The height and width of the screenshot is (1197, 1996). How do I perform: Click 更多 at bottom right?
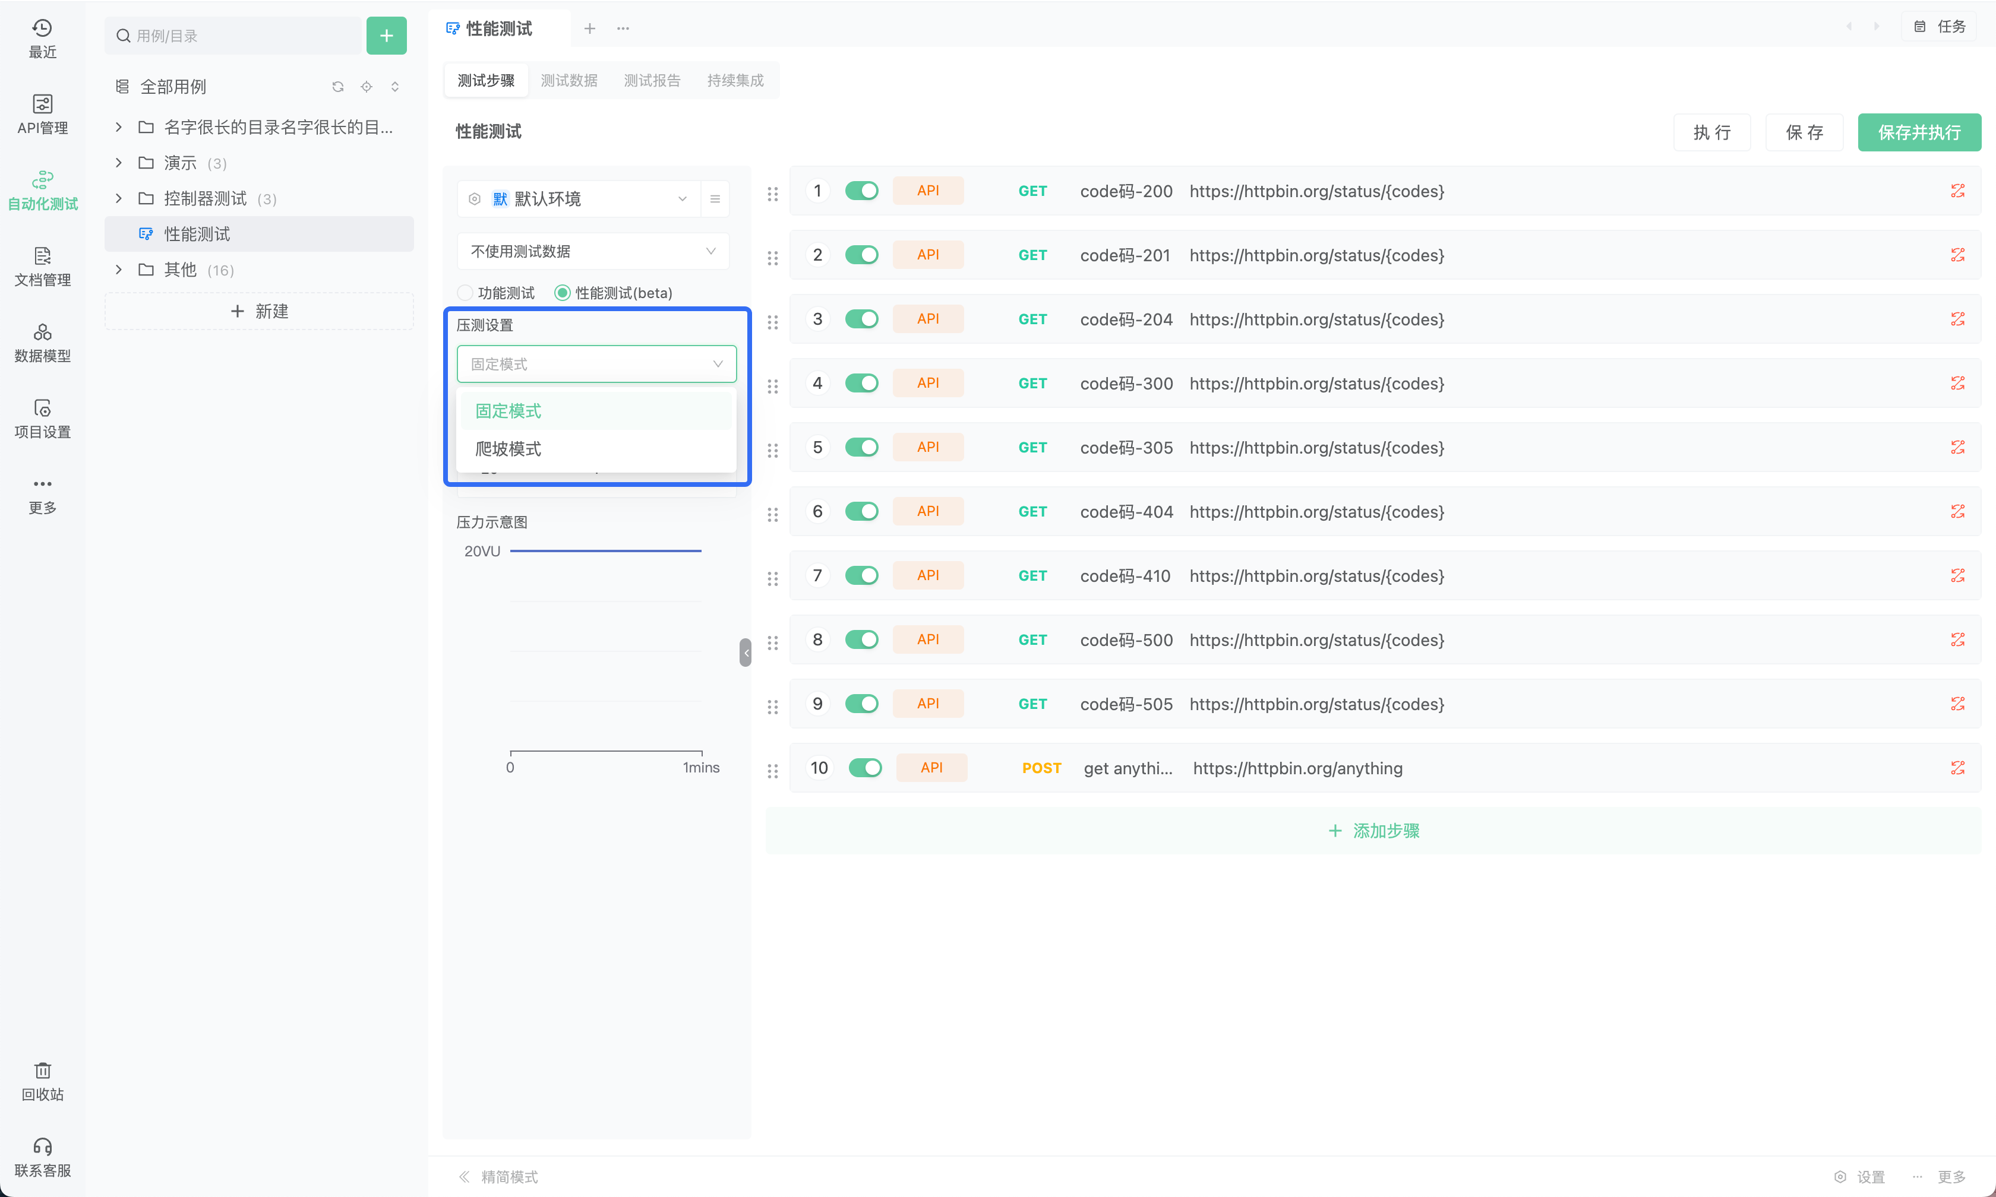pos(1940,1177)
